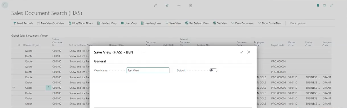Open page in new window icon
This screenshot has height=108, width=347.
click(325, 5)
